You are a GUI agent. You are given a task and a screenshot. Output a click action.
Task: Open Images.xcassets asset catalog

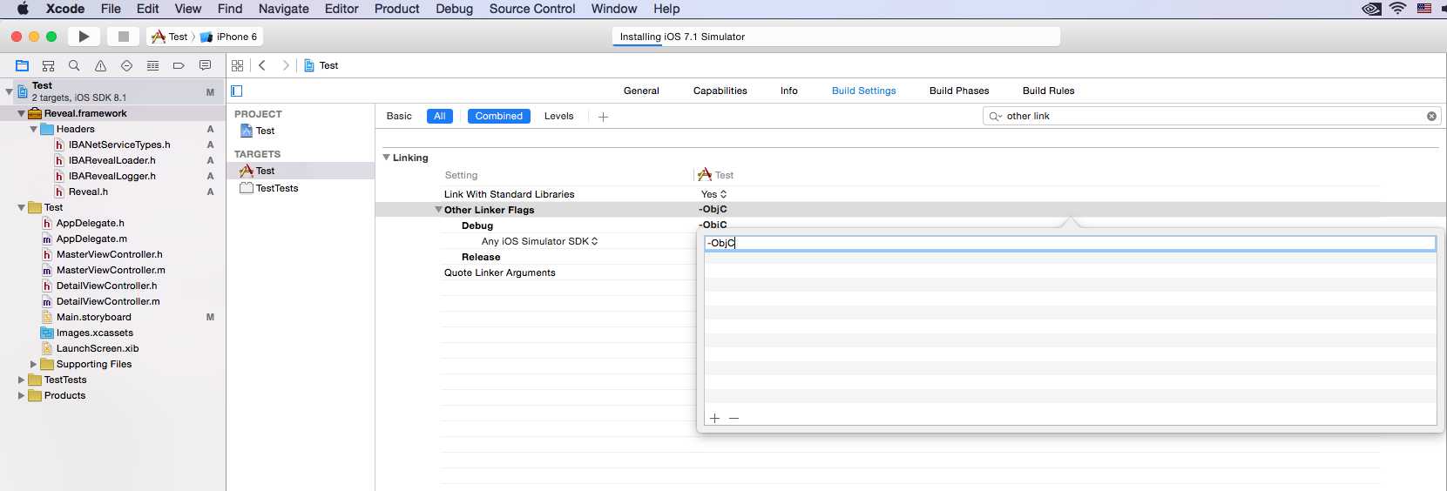pos(94,333)
